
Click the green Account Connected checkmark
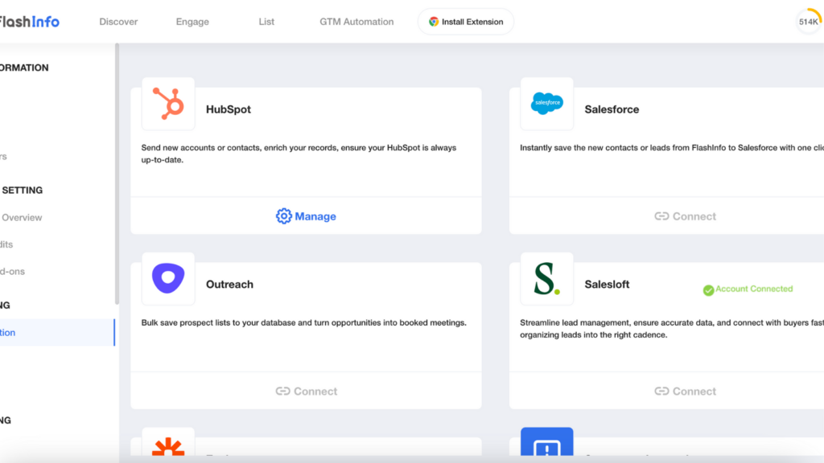(708, 290)
